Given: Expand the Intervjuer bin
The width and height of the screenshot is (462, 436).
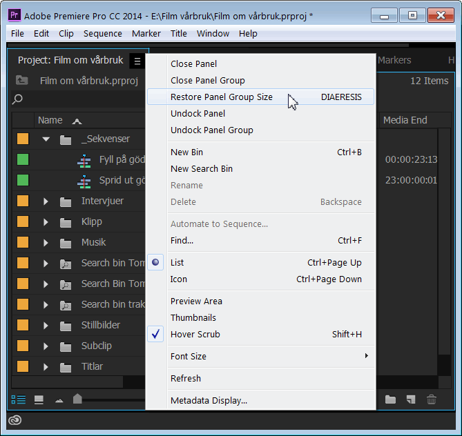Looking at the screenshot, I should (x=46, y=201).
